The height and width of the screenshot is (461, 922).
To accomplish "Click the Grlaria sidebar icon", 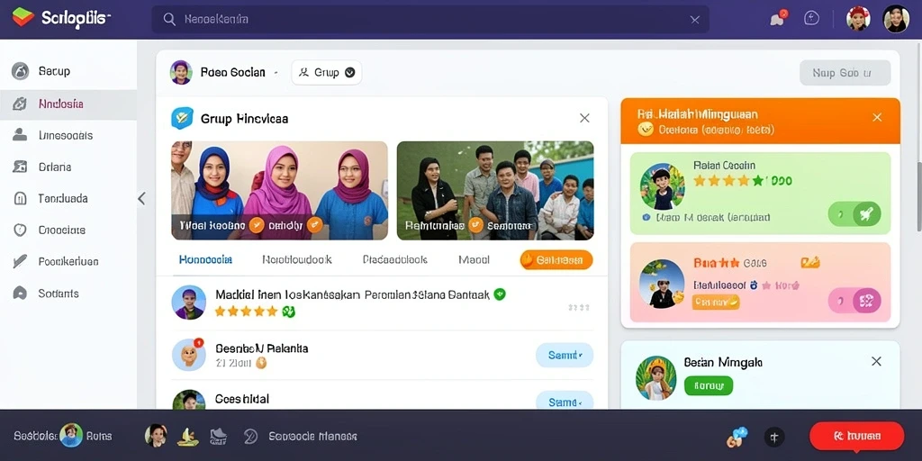I will click(20, 167).
